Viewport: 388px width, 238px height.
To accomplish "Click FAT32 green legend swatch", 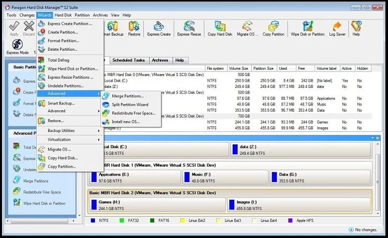I will click(122, 220).
